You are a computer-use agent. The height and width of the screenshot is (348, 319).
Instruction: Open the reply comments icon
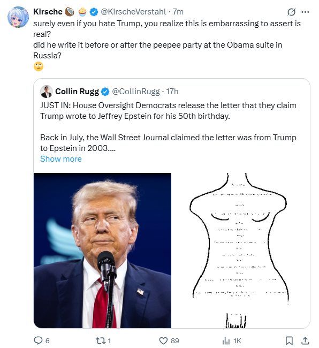click(x=38, y=341)
